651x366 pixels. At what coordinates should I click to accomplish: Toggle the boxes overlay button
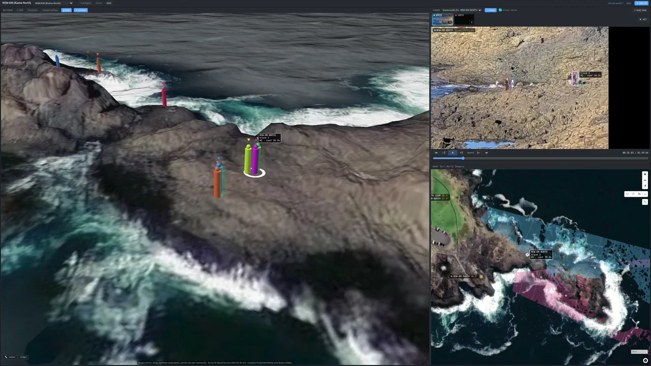click(x=490, y=10)
